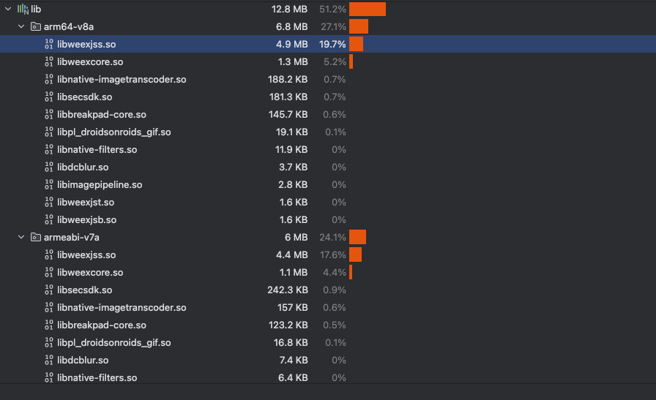Viewport: 656px width, 400px height.
Task: Collapse the armeabi-v7a folder
Action: point(21,238)
